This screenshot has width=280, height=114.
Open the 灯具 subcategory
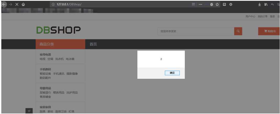[71, 112]
